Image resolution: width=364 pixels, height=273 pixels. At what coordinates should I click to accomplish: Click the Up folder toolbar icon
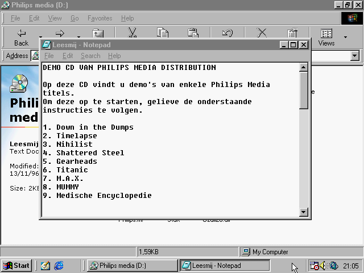98,34
